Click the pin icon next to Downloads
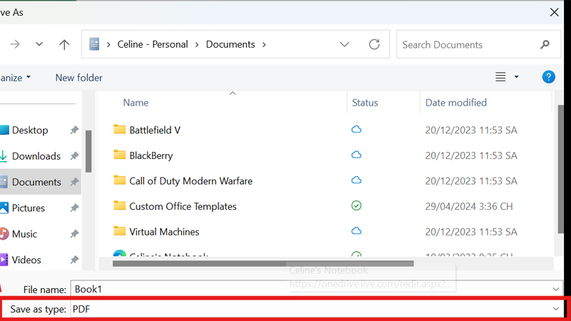This screenshot has width=571, height=321. (x=74, y=156)
